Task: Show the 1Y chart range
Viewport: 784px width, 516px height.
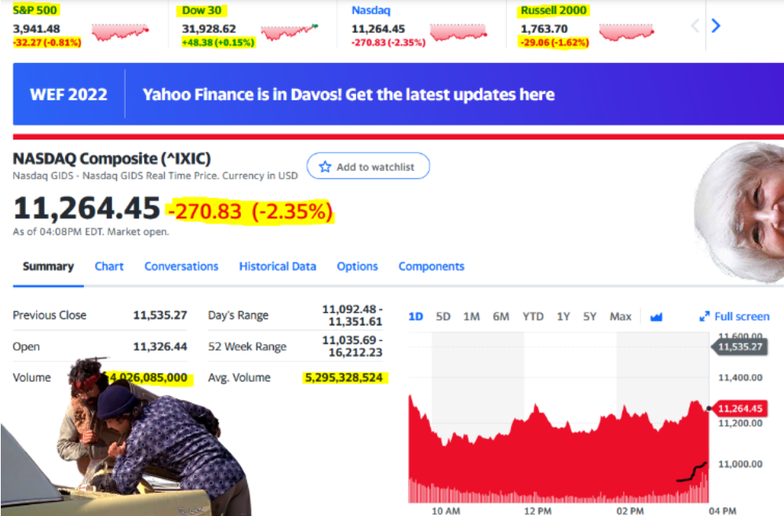Action: point(563,317)
